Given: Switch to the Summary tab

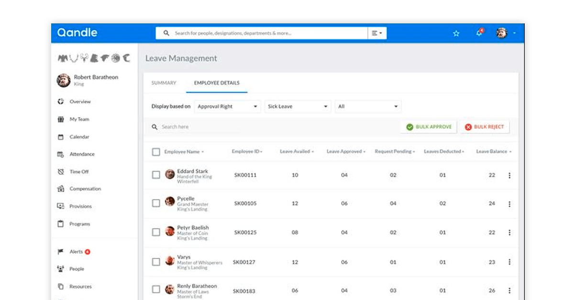Looking at the screenshot, I should coord(164,83).
